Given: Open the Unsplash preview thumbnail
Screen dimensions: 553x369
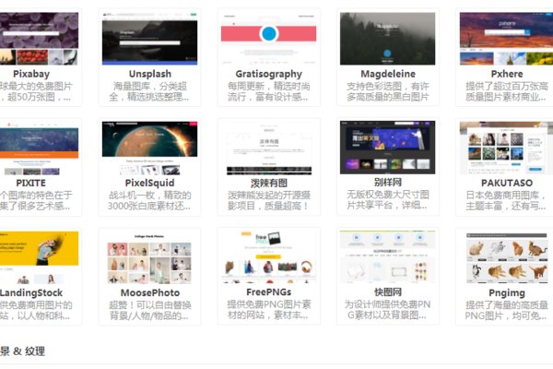Looking at the screenshot, I should coord(149,39).
